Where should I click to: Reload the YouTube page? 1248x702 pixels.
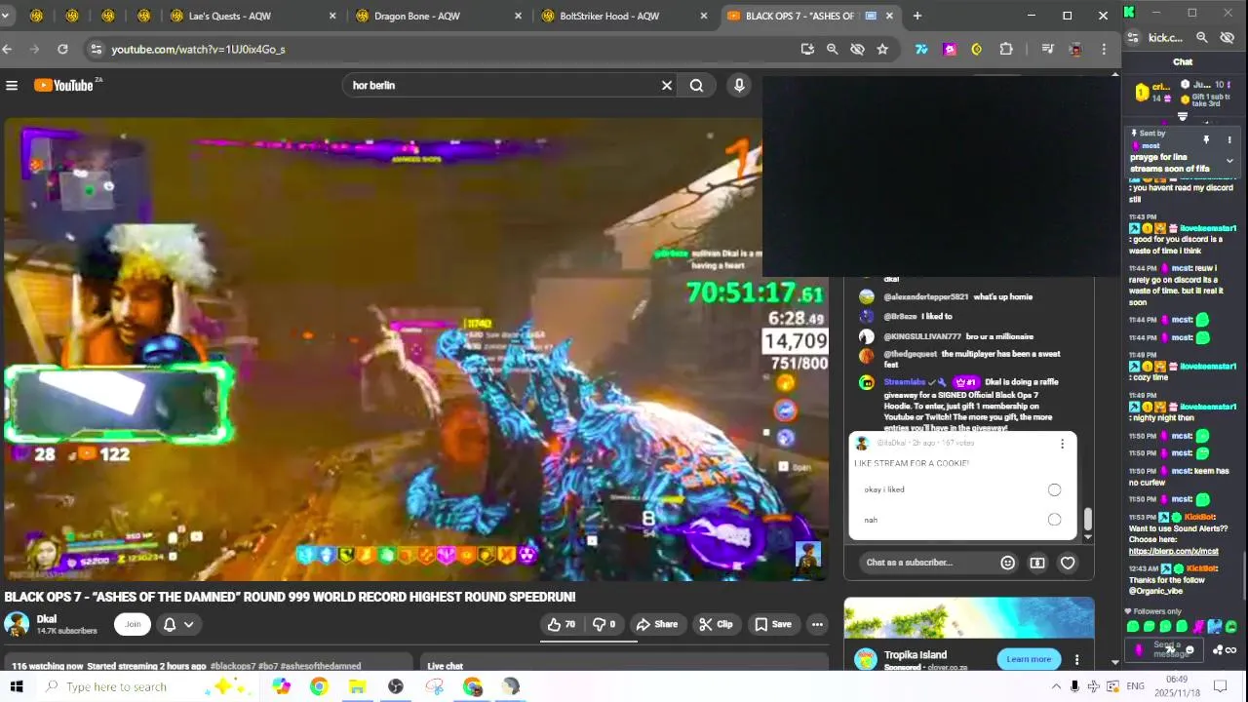tap(62, 49)
